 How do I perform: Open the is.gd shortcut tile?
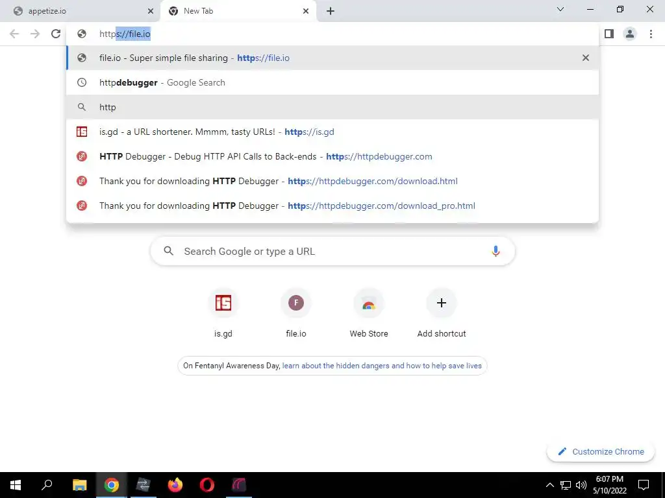(x=223, y=313)
